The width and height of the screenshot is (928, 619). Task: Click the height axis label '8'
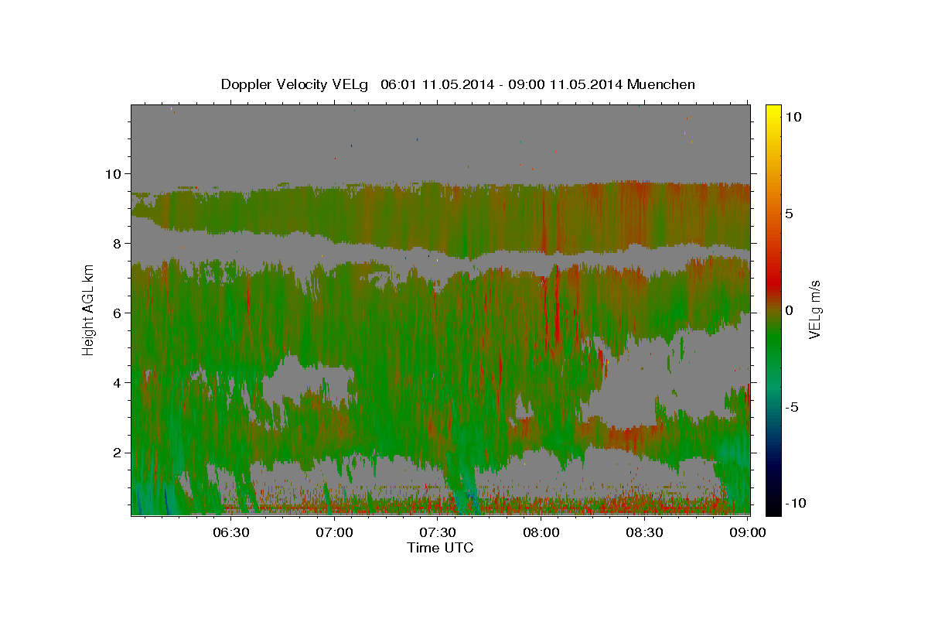[117, 243]
